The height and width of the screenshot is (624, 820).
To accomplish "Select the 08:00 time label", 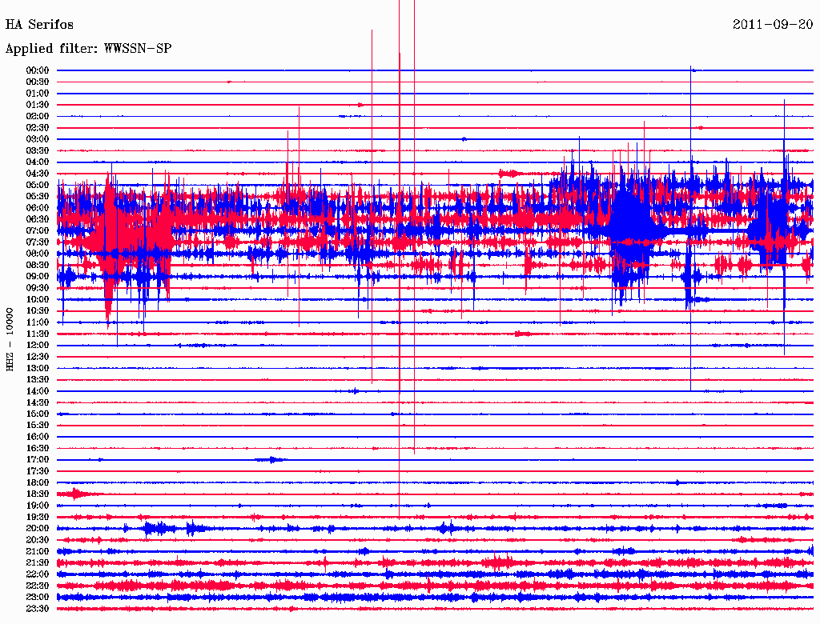I will 38,254.
